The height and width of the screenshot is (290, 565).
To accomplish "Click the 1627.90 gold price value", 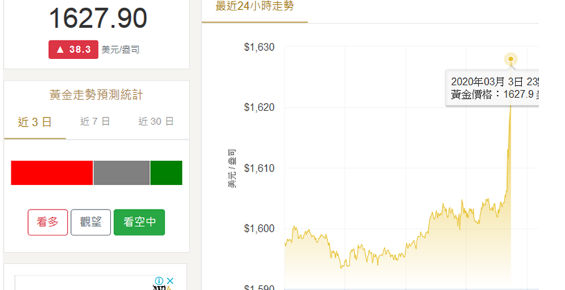I will tap(98, 19).
